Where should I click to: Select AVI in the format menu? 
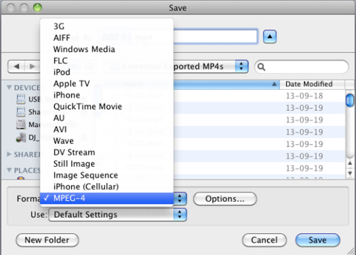pos(61,129)
